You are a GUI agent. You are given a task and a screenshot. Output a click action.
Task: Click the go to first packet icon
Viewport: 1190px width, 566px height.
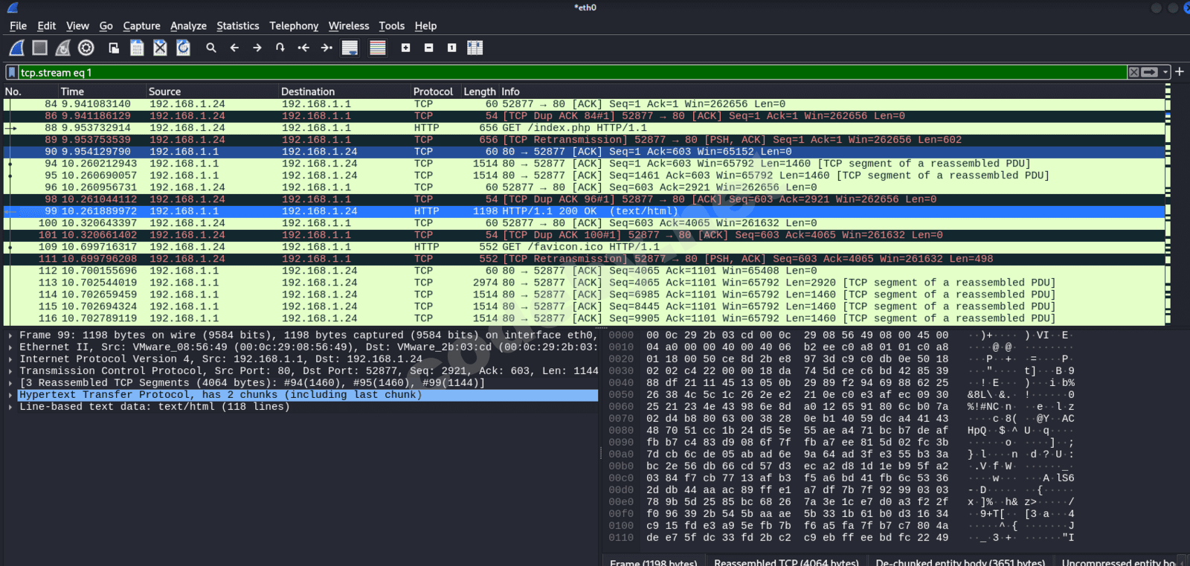pos(303,48)
